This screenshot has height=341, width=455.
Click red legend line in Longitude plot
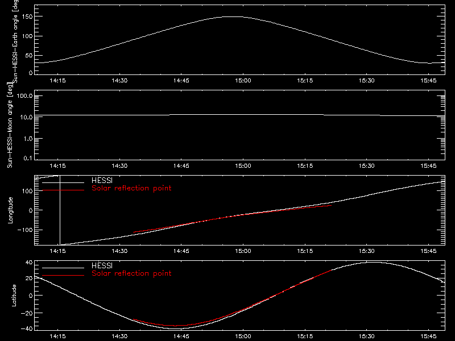[x=63, y=190]
